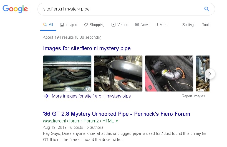Image resolution: width=227 pixels, height=147 pixels.
Task: Open the Images search tab
Action: click(x=69, y=25)
